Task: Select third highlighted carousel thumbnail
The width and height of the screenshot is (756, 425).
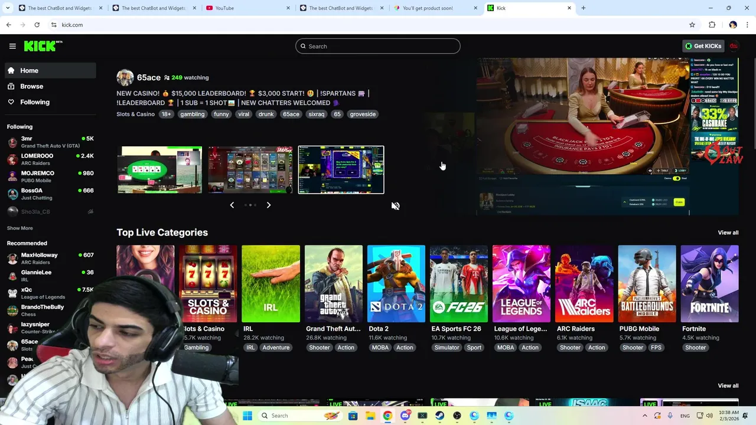Action: pos(341,169)
